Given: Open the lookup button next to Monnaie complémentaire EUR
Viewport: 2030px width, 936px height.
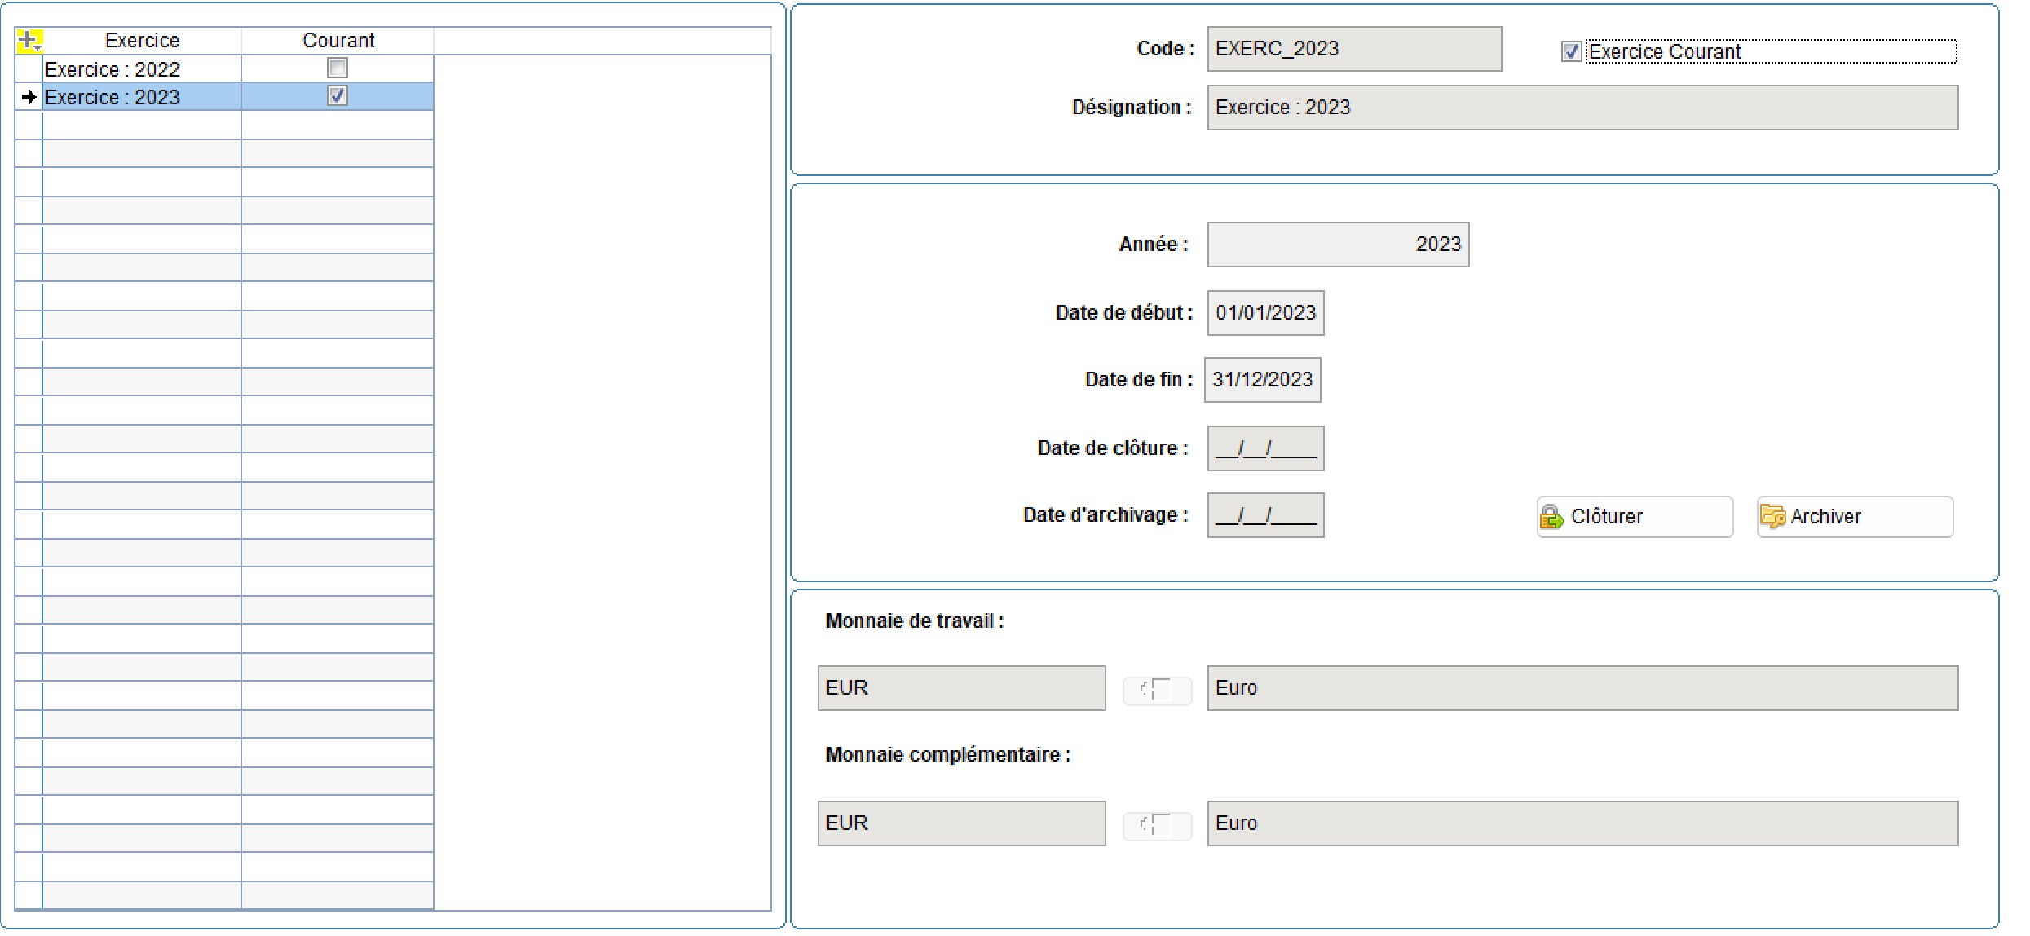Looking at the screenshot, I should pos(1157,825).
